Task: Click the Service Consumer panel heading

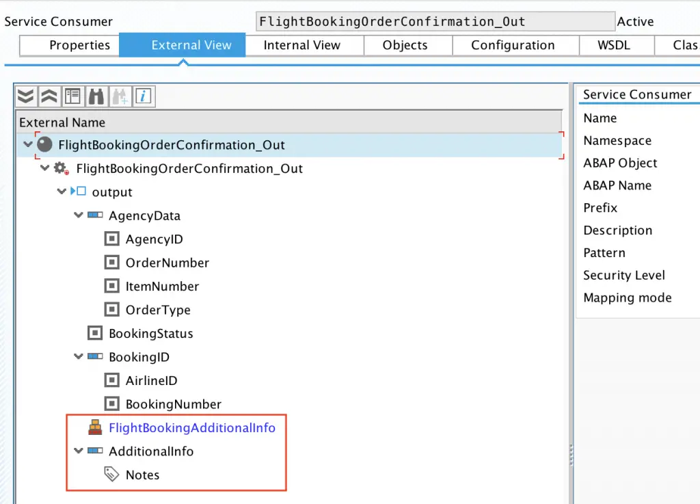Action: click(637, 94)
